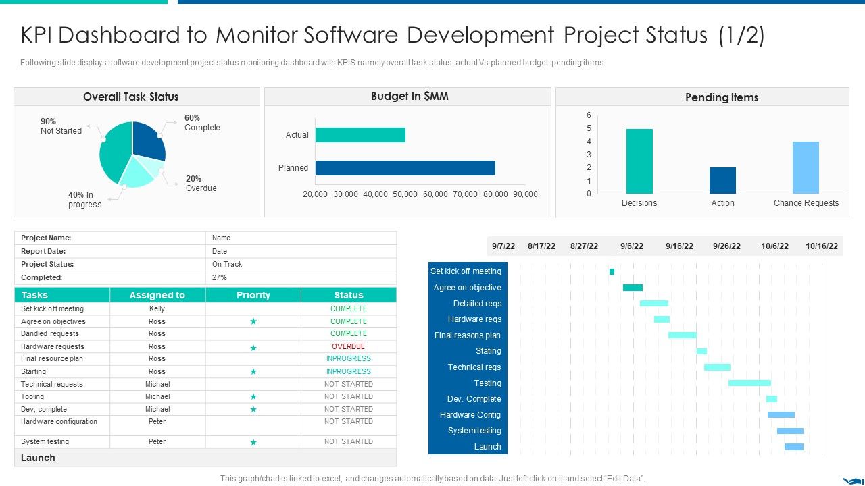865x486 pixels.
Task: Click the Planned budget bar
Action: coord(405,167)
